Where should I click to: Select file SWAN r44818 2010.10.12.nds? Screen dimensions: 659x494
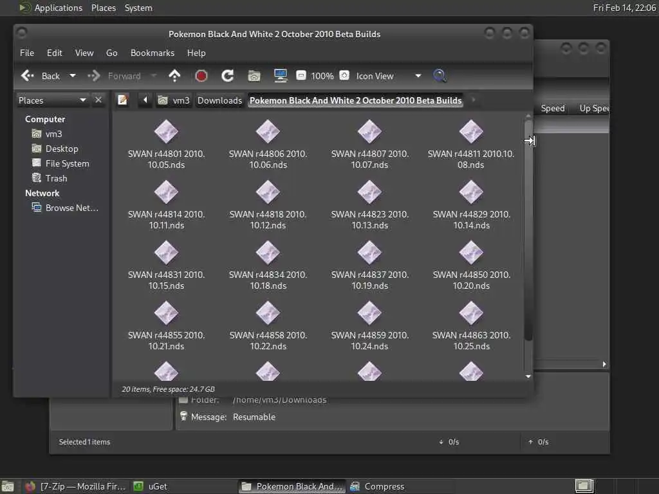pyautogui.click(x=268, y=205)
